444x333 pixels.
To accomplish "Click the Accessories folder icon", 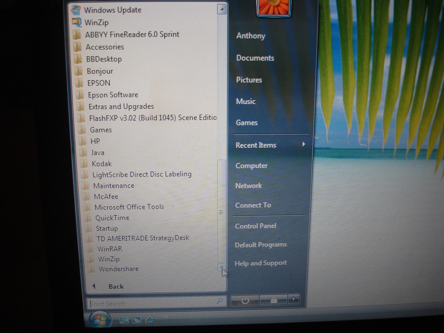I will pyautogui.click(x=77, y=47).
